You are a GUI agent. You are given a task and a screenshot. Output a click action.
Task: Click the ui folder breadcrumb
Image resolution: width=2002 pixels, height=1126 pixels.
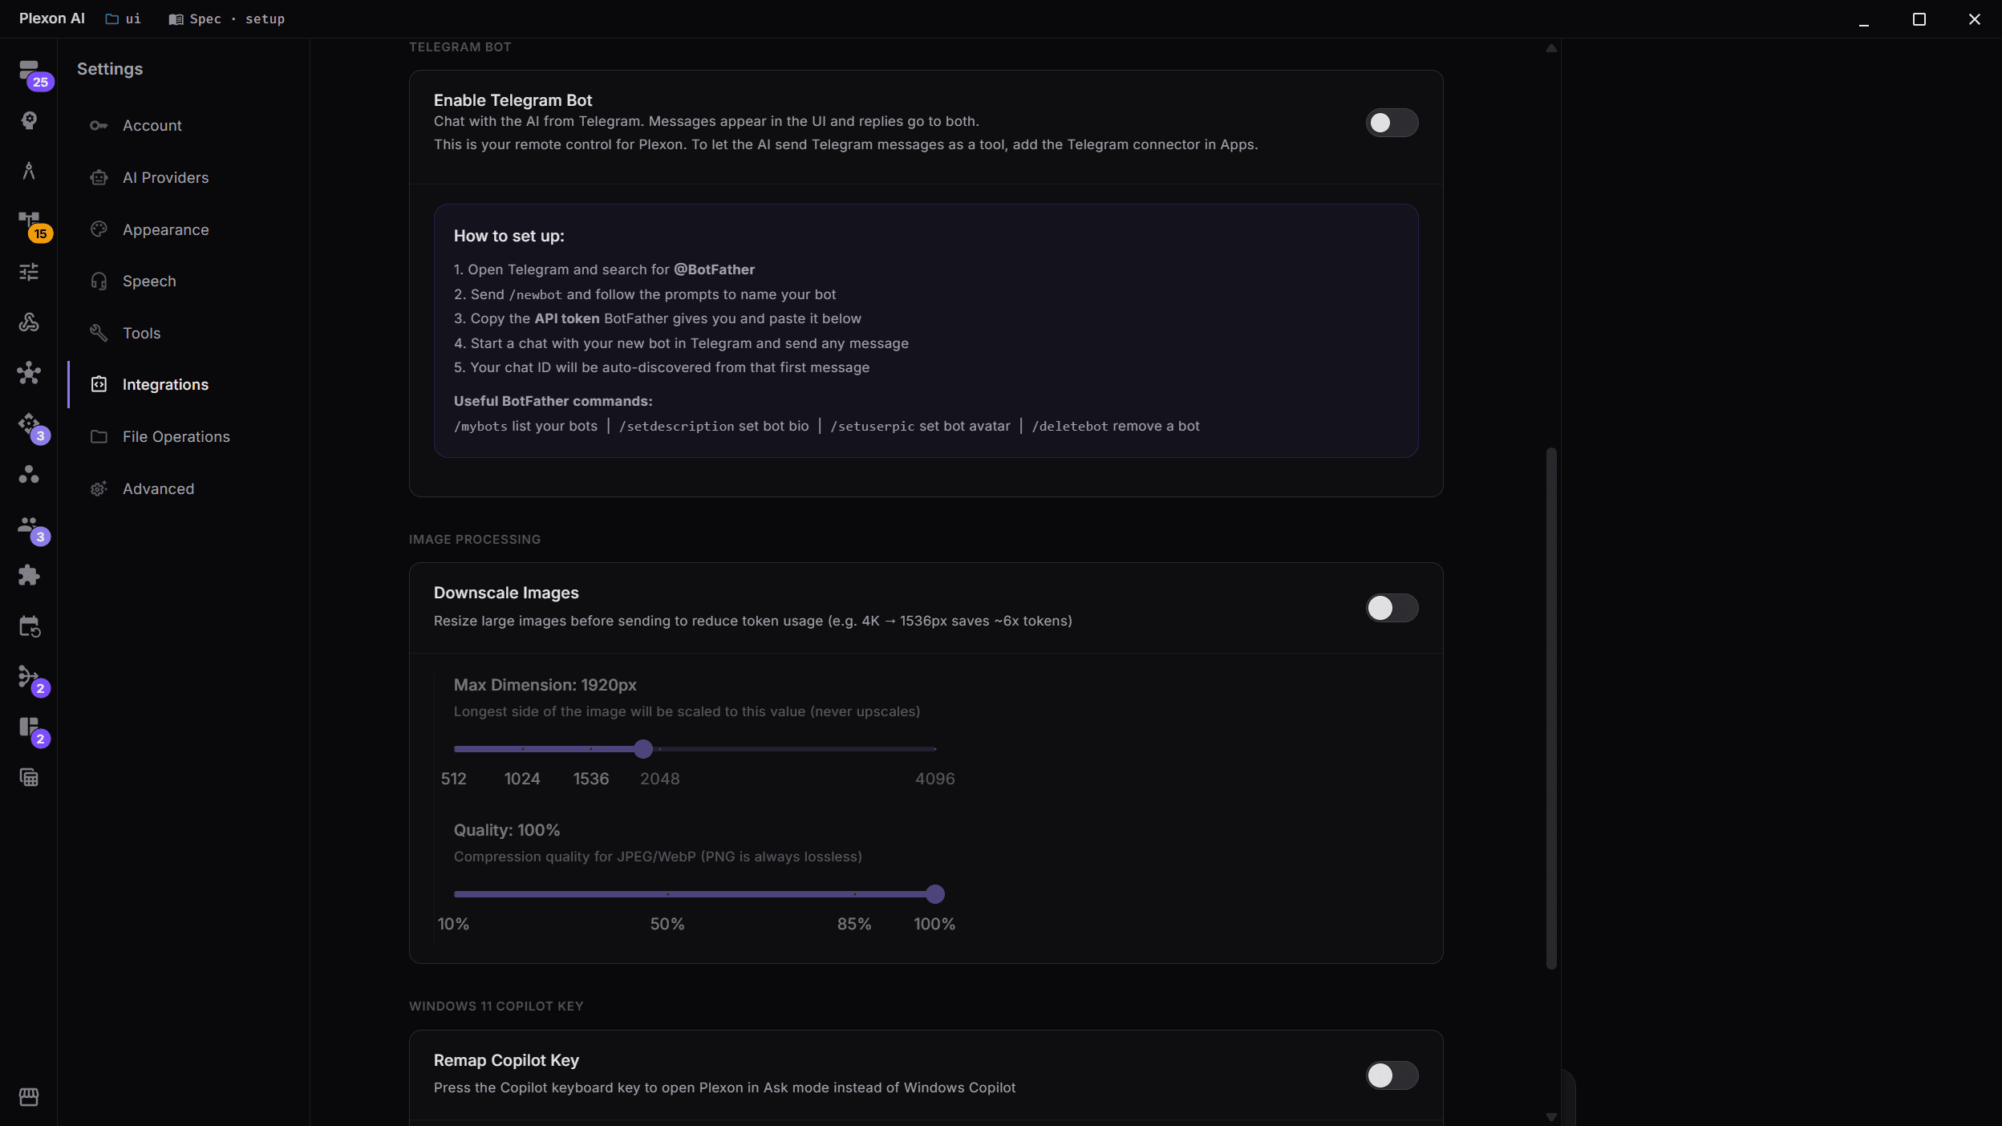[124, 18]
